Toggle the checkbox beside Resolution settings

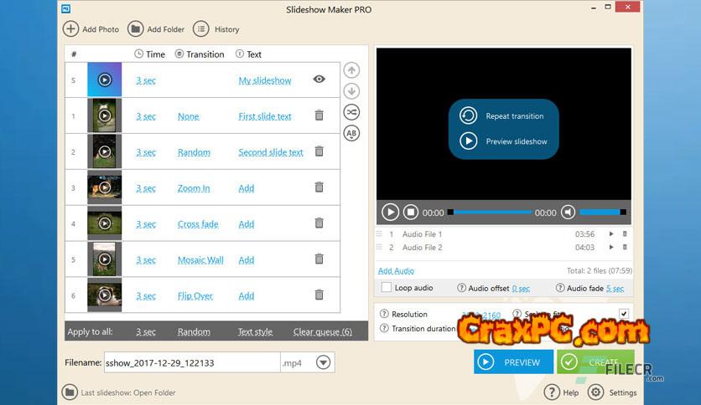click(x=624, y=314)
